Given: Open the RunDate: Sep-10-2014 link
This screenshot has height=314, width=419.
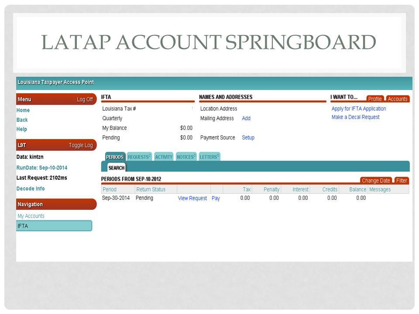Looking at the screenshot, I should (x=42, y=167).
